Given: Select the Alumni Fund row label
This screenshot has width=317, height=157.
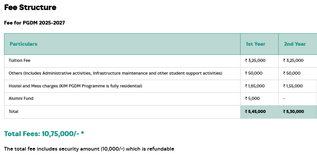Looking at the screenshot, I should point(21,99).
